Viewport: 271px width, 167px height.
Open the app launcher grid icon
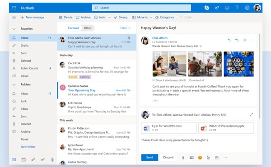pos(14,8)
